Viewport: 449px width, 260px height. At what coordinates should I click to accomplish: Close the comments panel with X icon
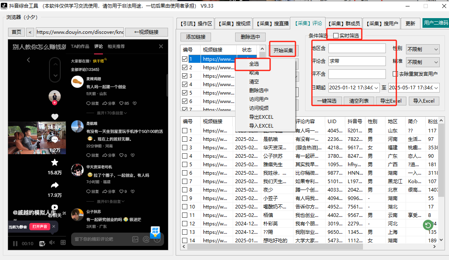[x=161, y=47]
